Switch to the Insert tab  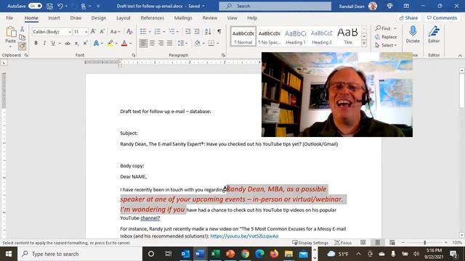tap(54, 17)
